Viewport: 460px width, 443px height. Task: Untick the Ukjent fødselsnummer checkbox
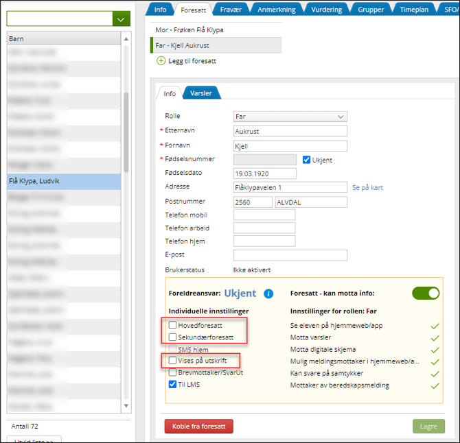307,160
